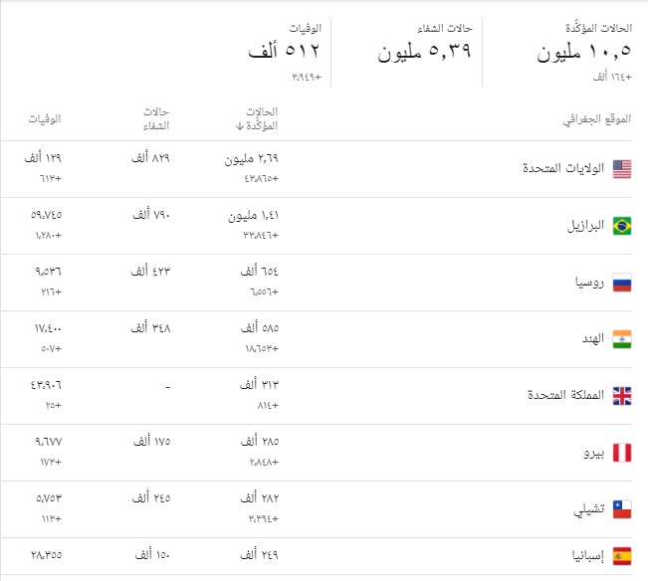Image resolution: width=648 pixels, height=581 pixels.
Task: Click the Peru flag icon
Action: pos(622,453)
